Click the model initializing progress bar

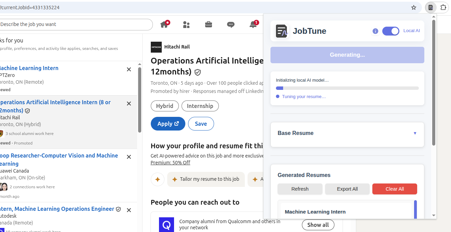pos(347,88)
